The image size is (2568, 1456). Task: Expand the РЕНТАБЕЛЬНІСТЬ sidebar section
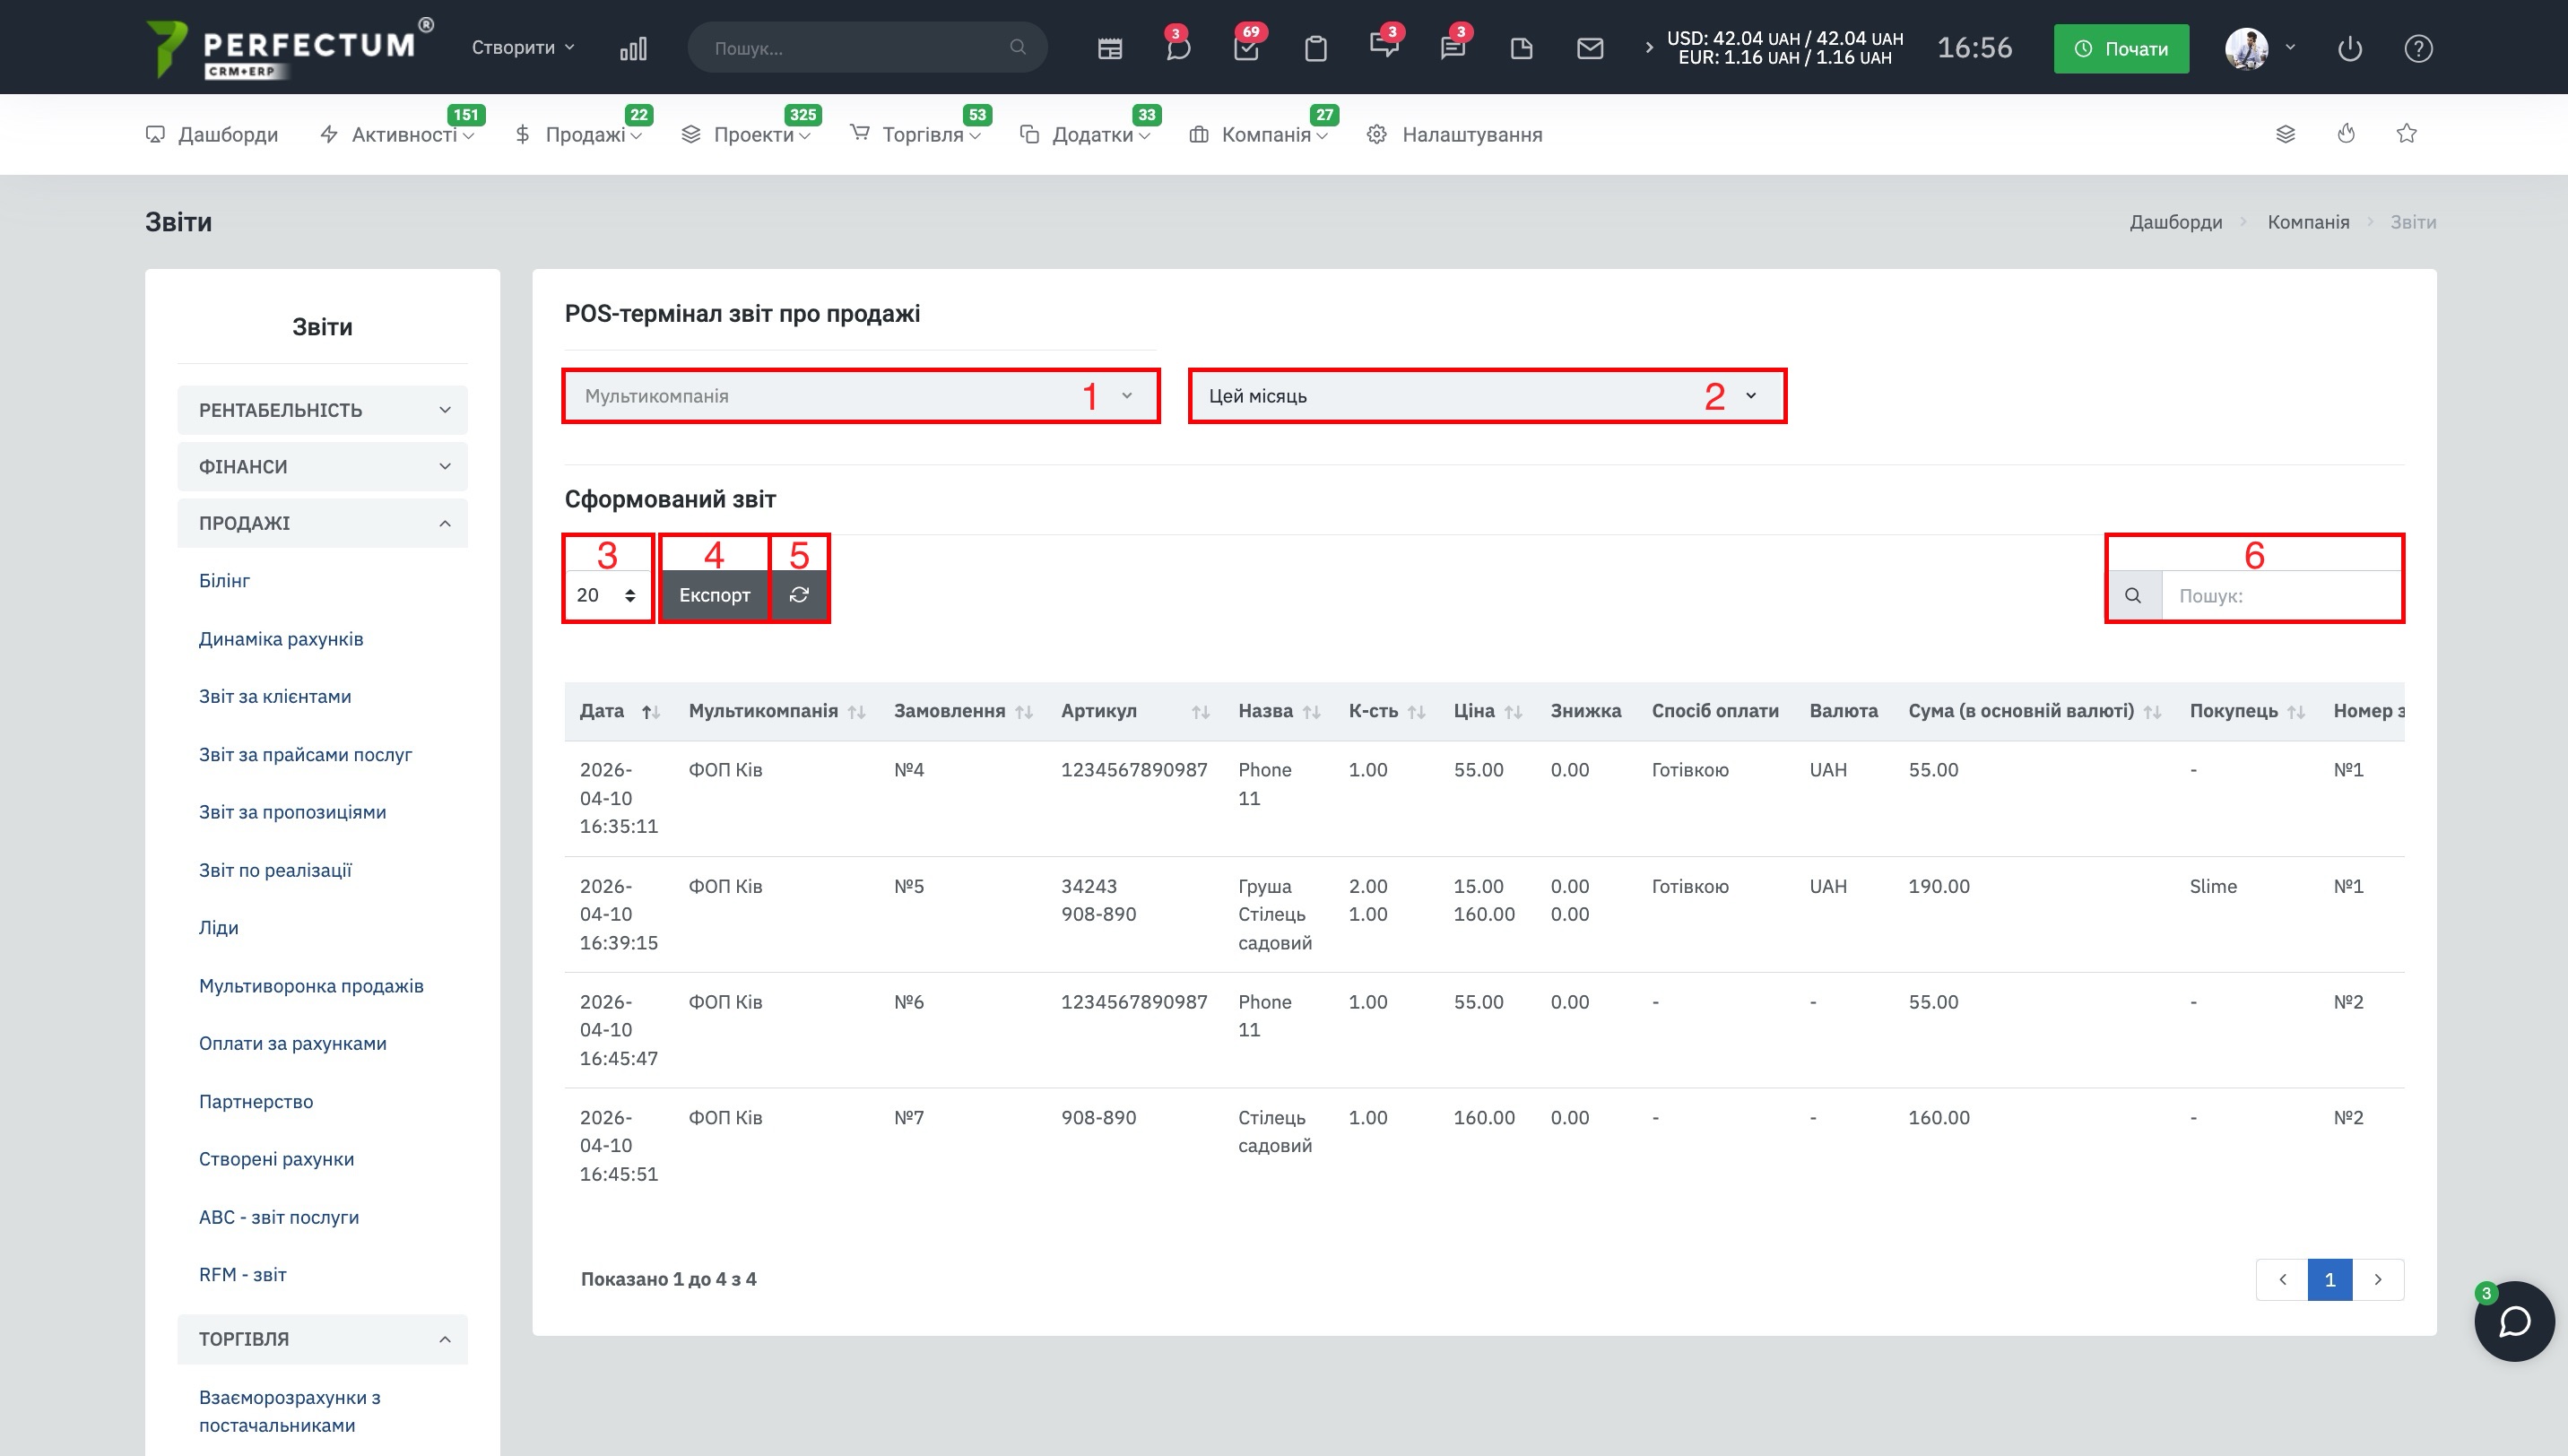pos(322,410)
